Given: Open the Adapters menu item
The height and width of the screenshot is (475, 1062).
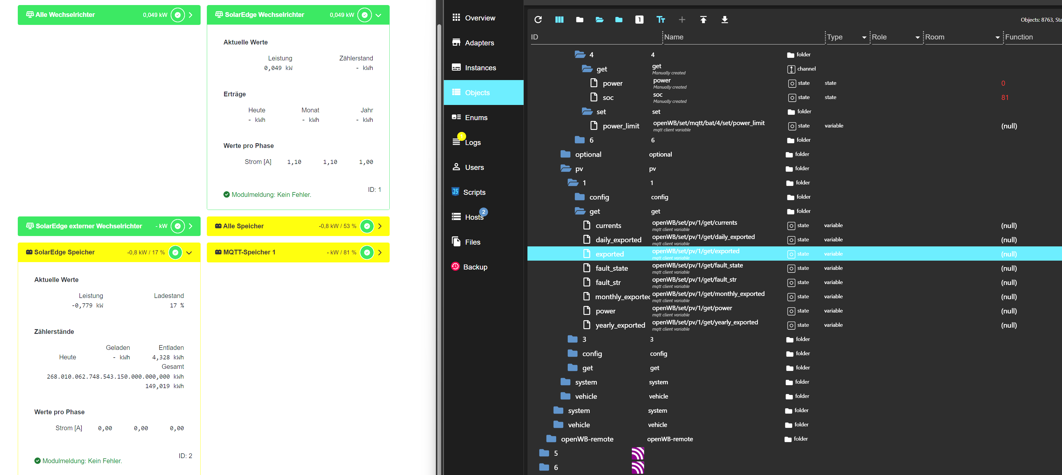Looking at the screenshot, I should [x=479, y=43].
